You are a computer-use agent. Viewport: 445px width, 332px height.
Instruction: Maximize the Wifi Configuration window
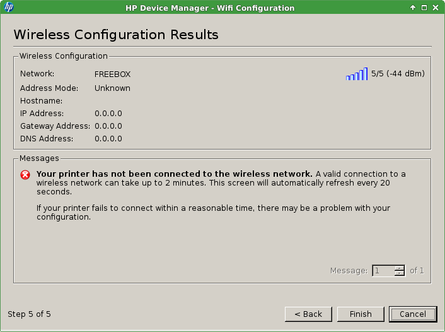[x=424, y=8]
